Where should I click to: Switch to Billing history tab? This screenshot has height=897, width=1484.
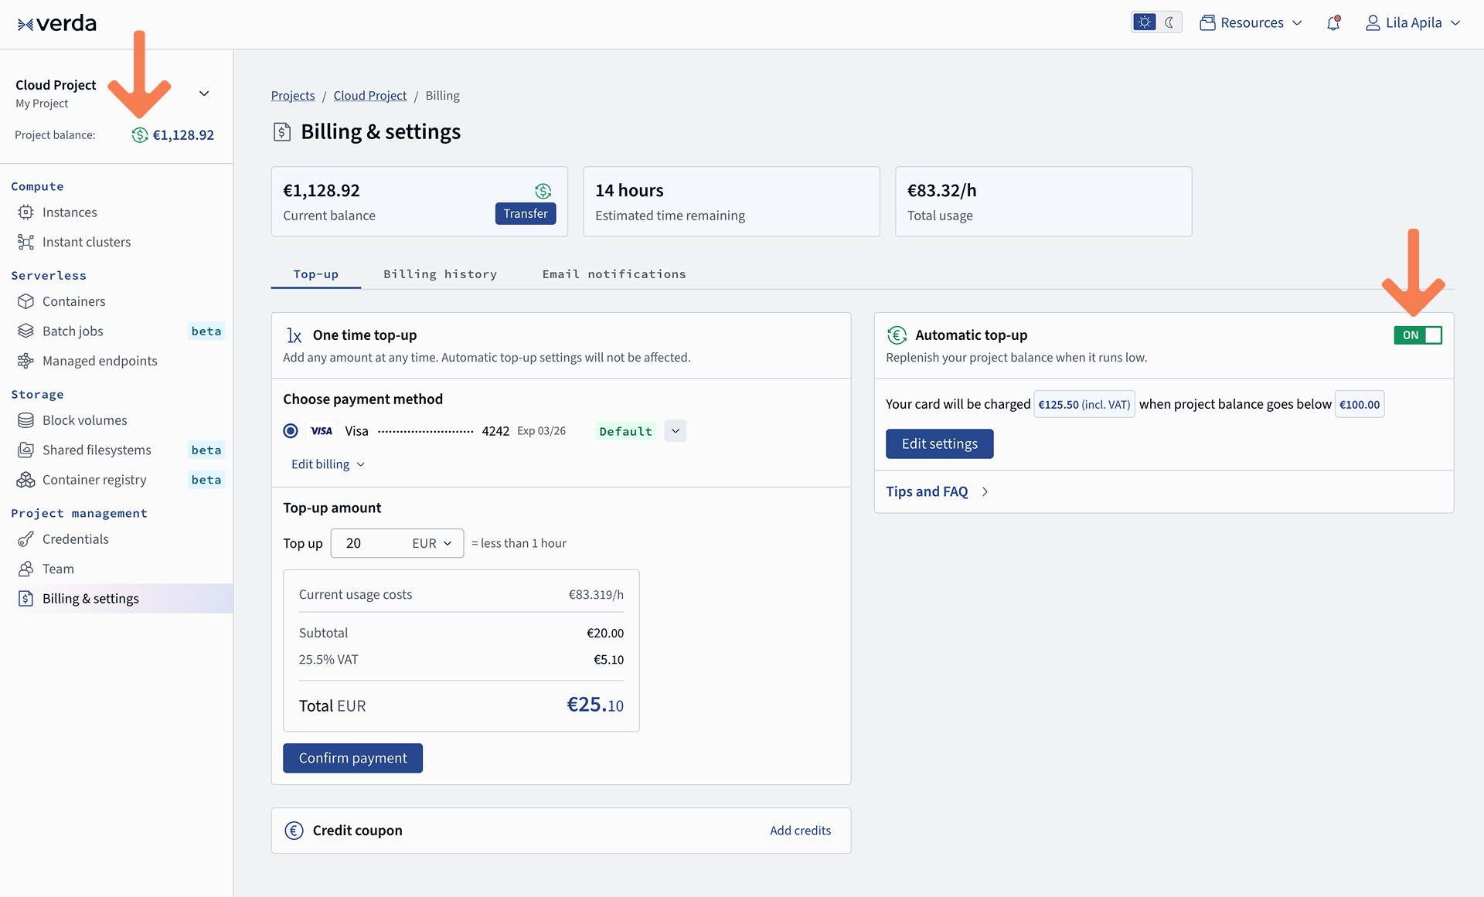[440, 274]
